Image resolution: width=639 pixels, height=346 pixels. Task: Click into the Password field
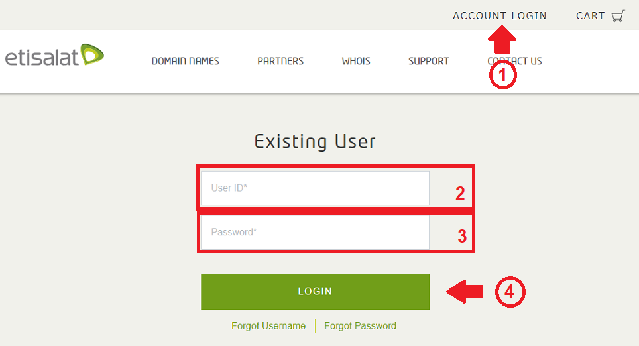[x=315, y=233]
